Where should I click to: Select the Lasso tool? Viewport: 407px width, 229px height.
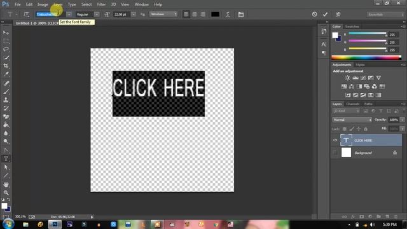click(x=6, y=50)
